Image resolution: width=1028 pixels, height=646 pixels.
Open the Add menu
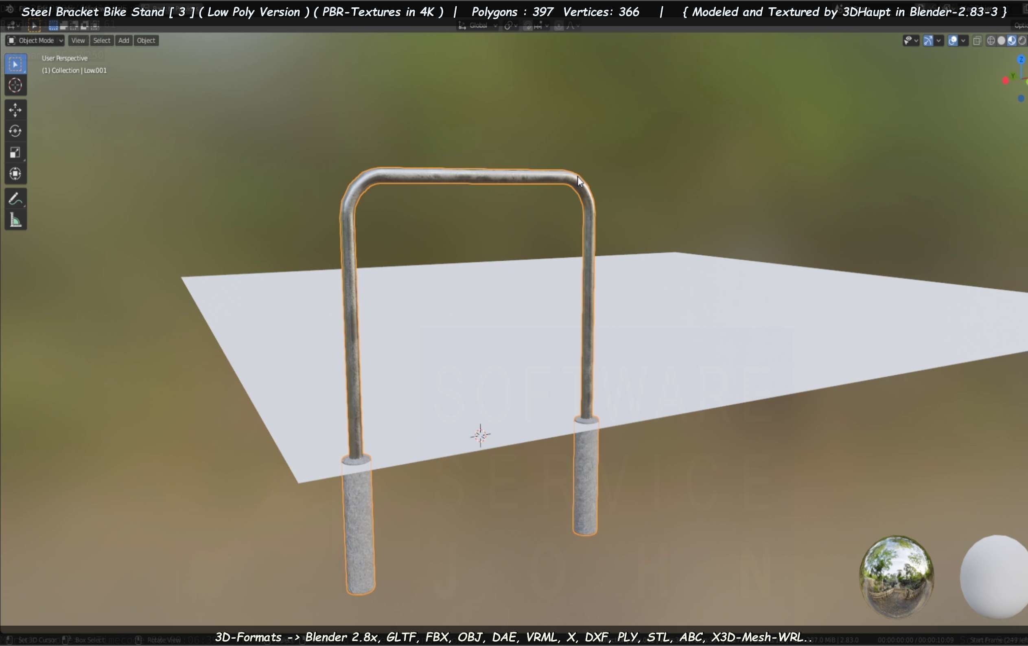tap(124, 41)
